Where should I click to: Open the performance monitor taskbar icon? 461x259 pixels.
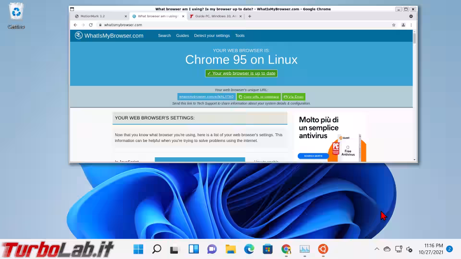[x=304, y=249]
